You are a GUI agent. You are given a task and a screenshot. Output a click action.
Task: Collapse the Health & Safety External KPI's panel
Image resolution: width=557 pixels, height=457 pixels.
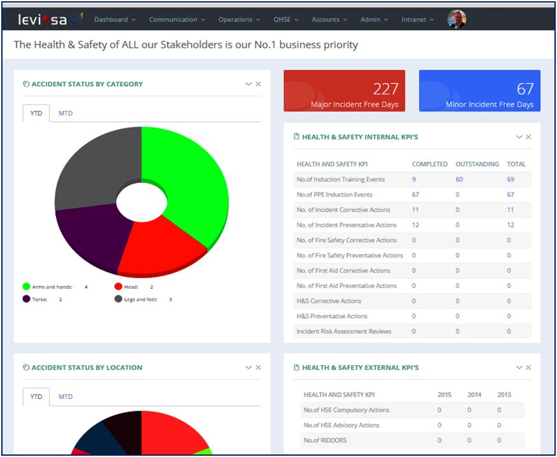click(x=519, y=368)
